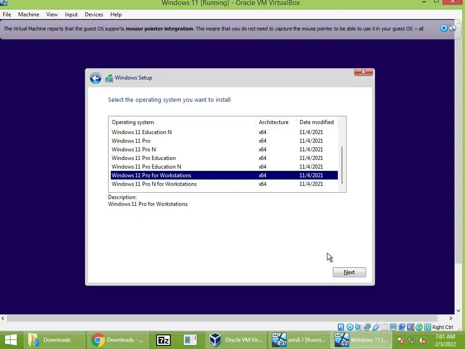
Task: Click the network tray icon
Action: pyautogui.click(x=411, y=340)
